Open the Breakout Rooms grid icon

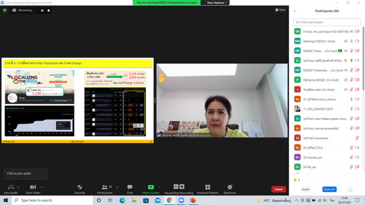(x=208, y=187)
